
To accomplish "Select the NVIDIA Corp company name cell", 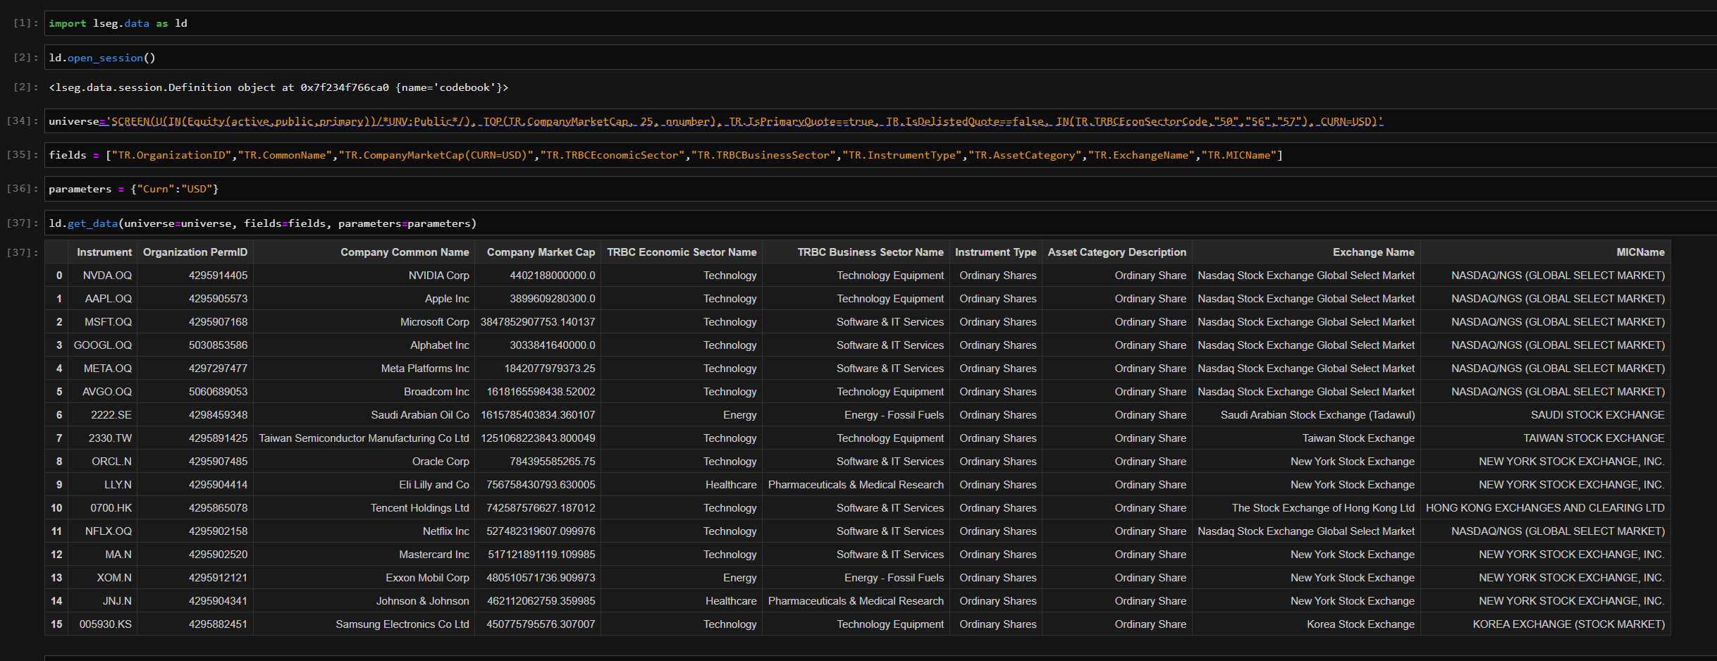I will click(x=438, y=276).
